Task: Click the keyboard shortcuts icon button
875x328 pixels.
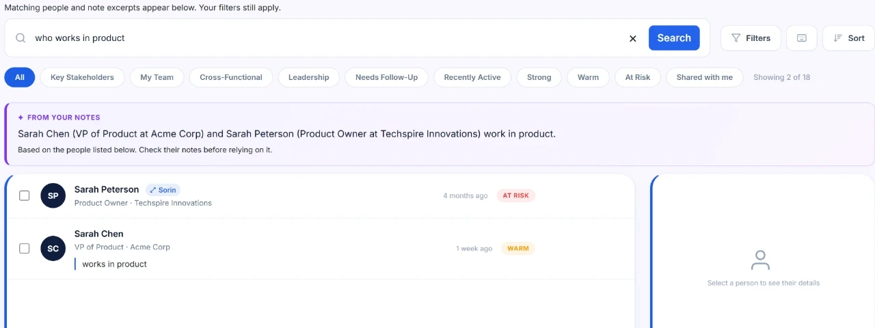Action: pyautogui.click(x=802, y=38)
